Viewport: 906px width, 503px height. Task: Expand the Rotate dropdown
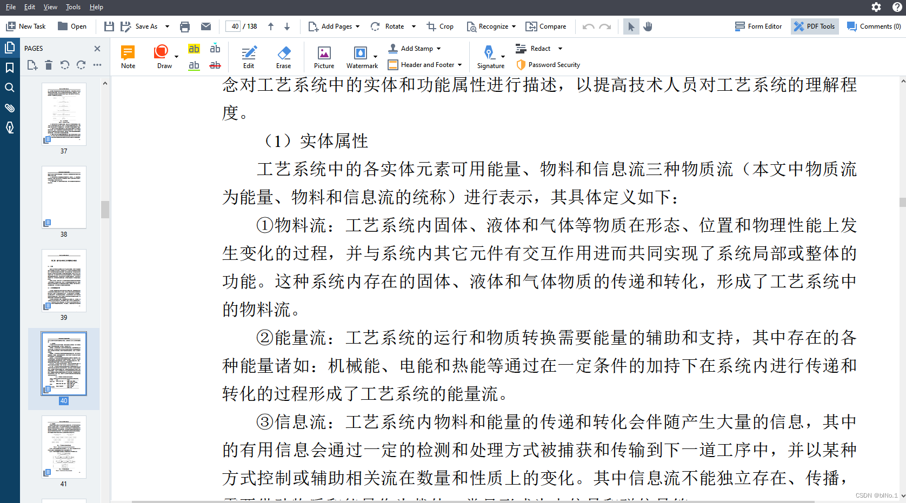pyautogui.click(x=414, y=26)
